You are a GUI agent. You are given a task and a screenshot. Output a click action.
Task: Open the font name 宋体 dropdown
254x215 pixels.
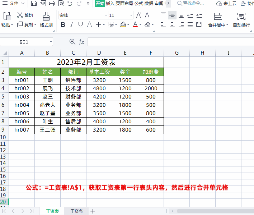pyautogui.click(x=106, y=15)
